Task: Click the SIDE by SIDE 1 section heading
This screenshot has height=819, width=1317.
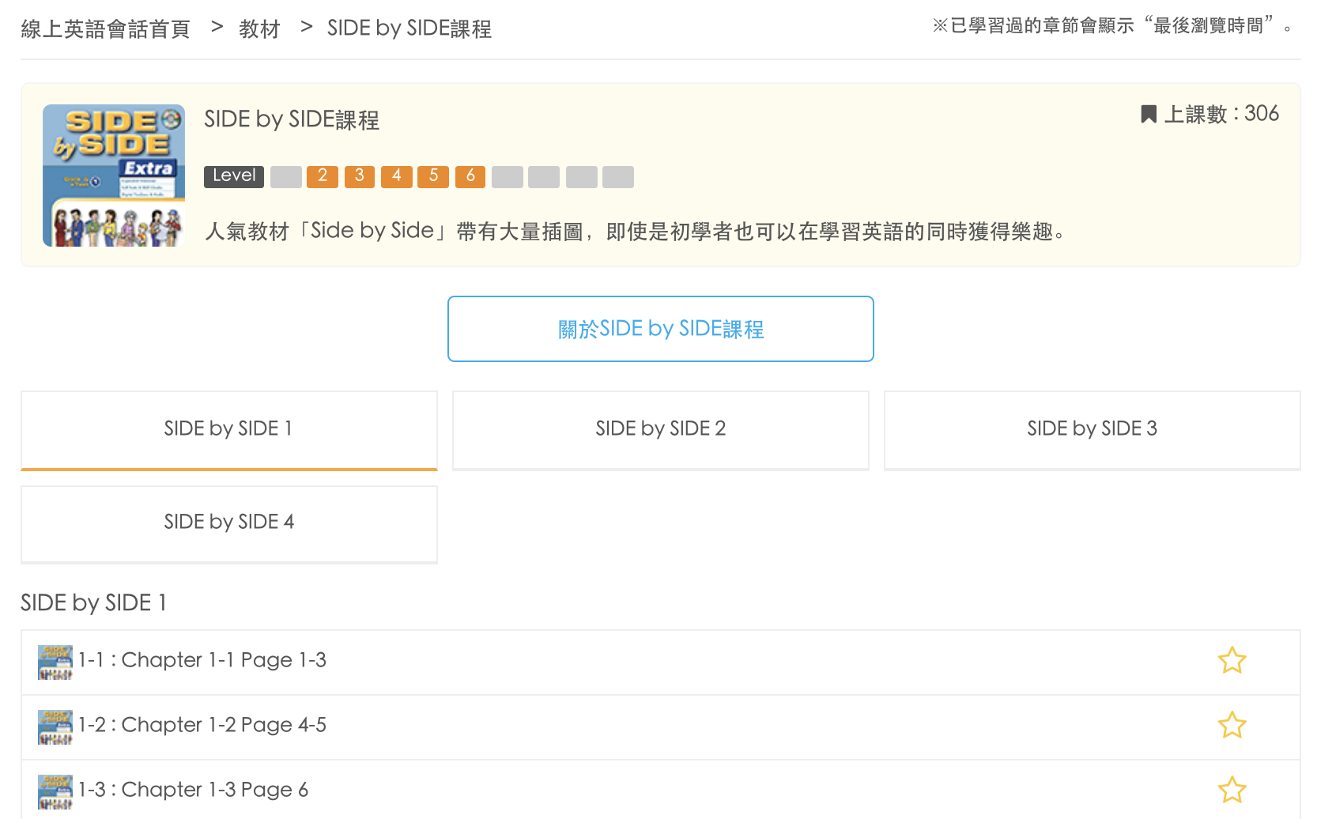Action: 93,603
